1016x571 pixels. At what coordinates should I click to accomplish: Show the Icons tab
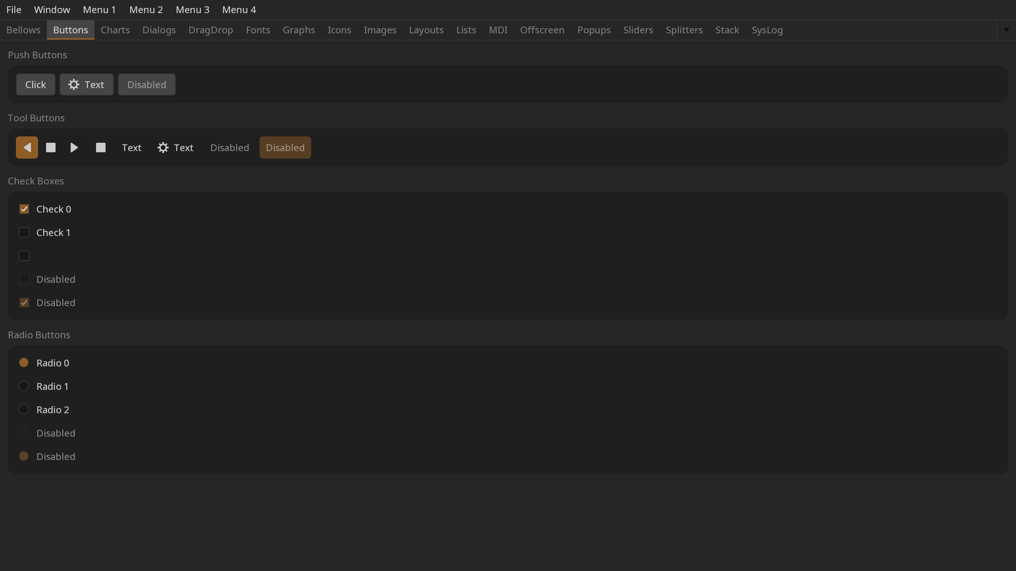[339, 30]
